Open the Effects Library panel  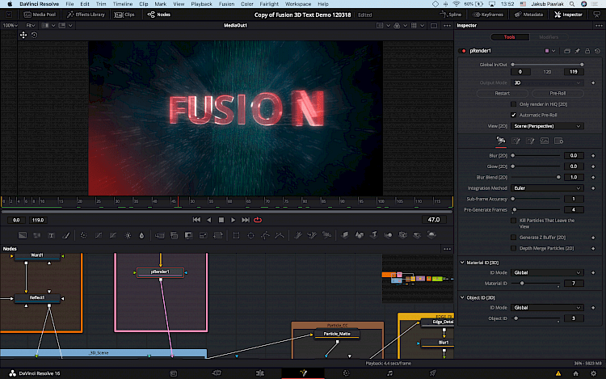point(86,15)
